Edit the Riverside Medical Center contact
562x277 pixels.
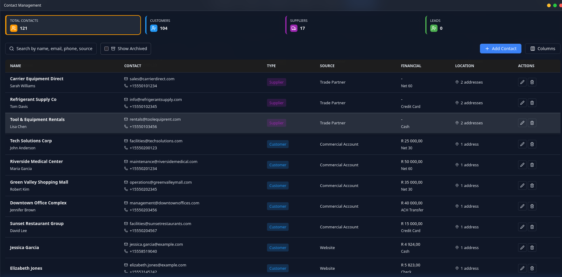tap(522, 165)
